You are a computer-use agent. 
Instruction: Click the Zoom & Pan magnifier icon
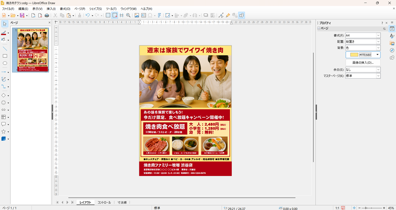[x=128, y=15]
